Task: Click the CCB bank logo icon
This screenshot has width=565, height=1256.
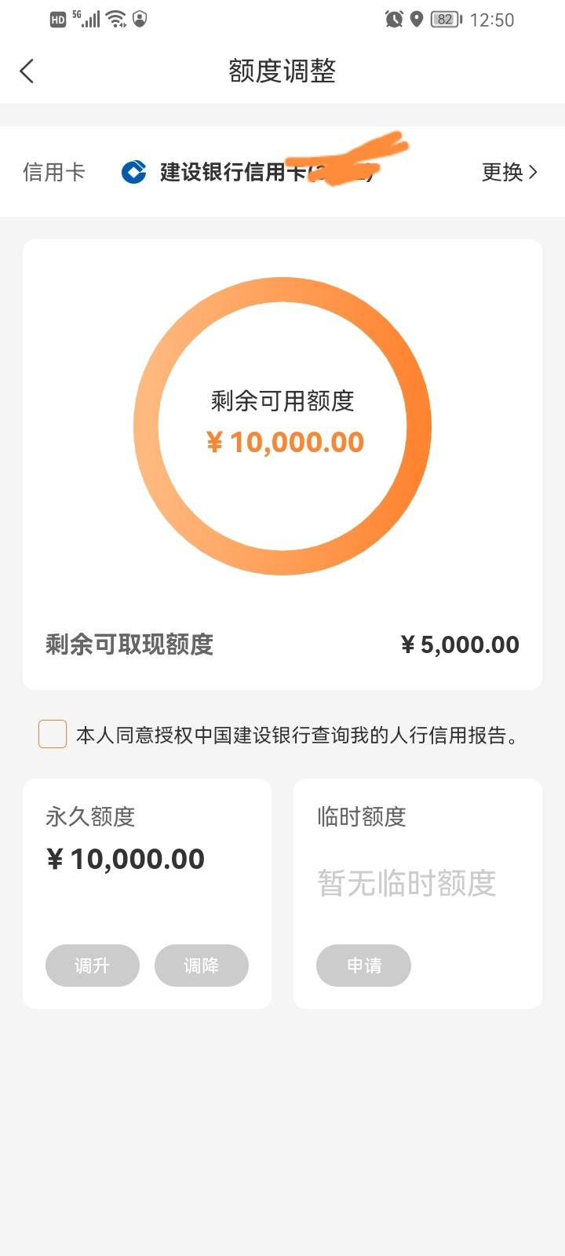Action: click(x=134, y=172)
